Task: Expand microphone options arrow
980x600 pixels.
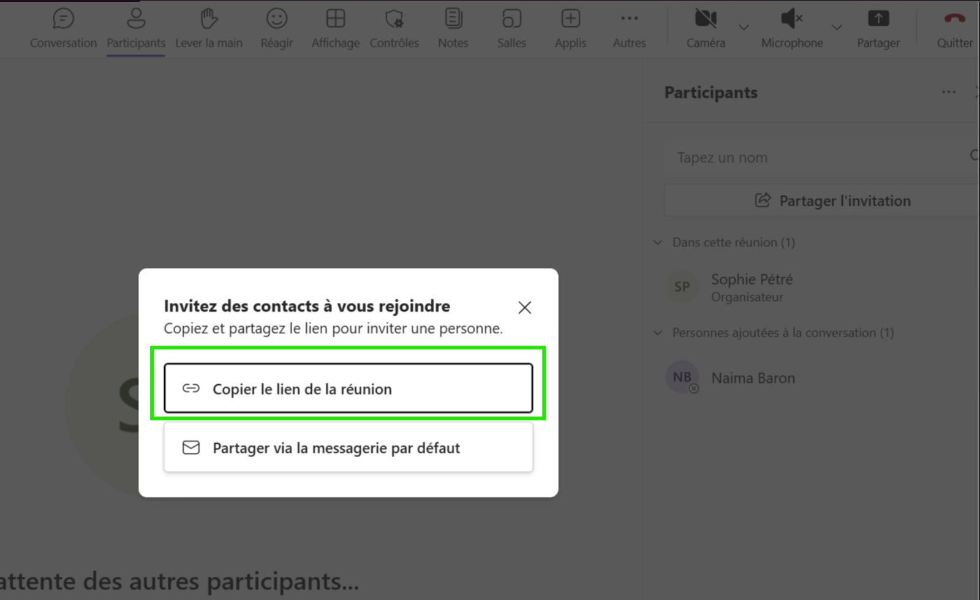Action: click(837, 27)
